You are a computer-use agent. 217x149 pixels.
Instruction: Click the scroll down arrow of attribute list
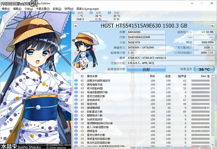(213, 145)
